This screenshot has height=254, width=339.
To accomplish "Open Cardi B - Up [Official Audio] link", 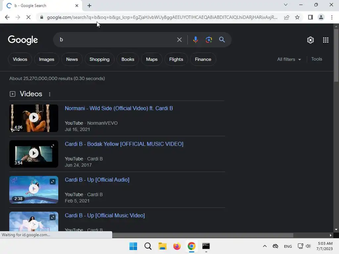I will click(x=97, y=180).
